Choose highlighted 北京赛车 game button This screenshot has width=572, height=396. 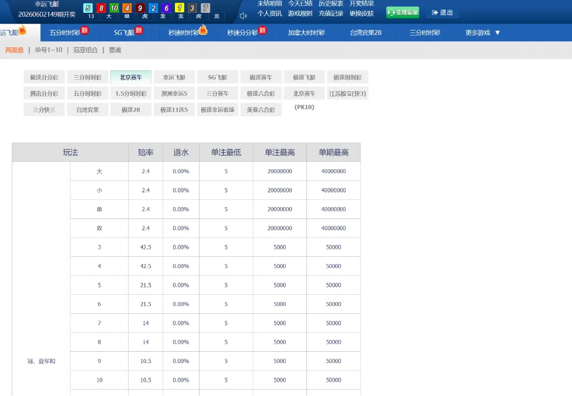(131, 77)
